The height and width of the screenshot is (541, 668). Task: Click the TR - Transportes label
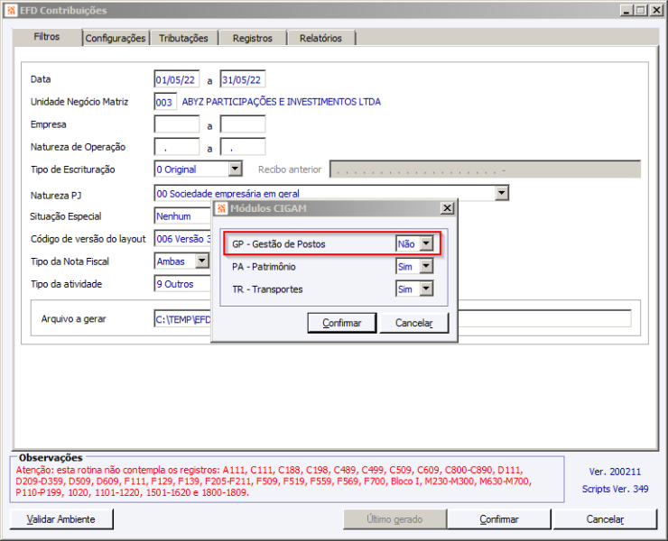tap(267, 289)
